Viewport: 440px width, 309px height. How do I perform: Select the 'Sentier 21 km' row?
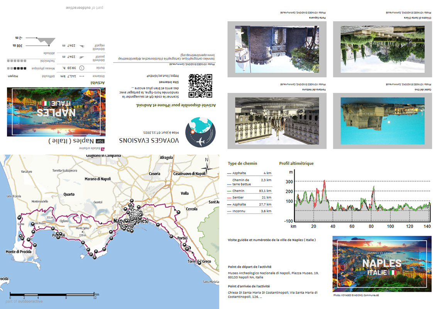(249, 197)
